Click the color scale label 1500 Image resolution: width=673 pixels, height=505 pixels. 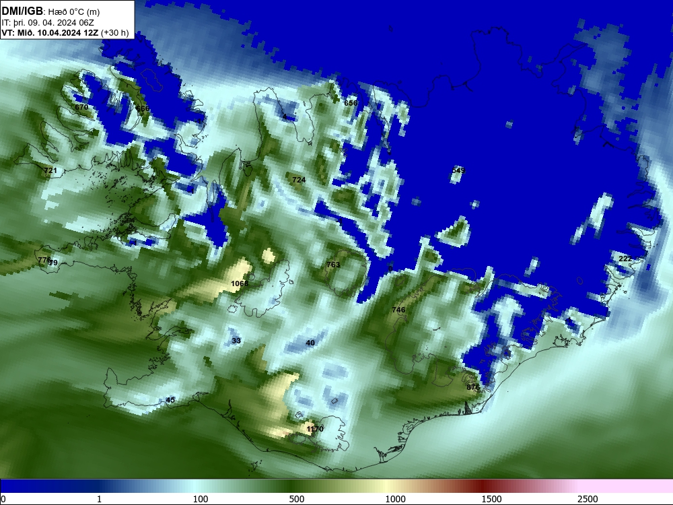click(x=491, y=499)
